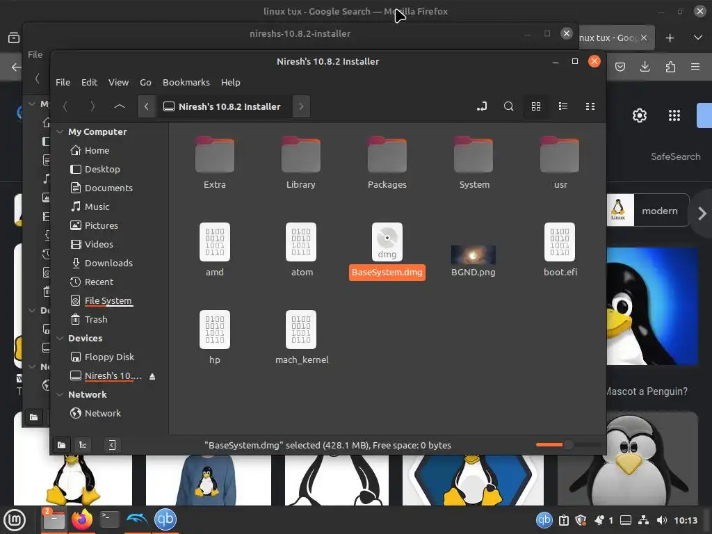Open the file search tool
The width and height of the screenshot is (712, 534).
(508, 106)
